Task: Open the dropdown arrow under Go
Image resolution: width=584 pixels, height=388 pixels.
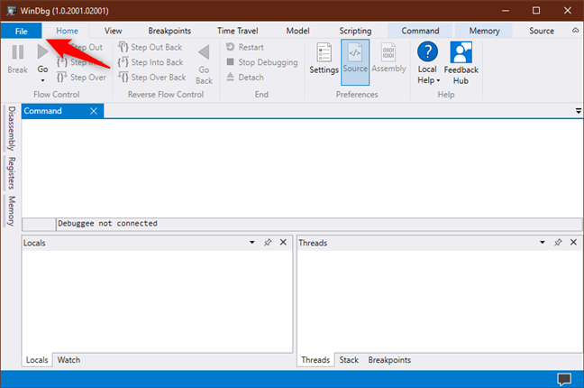Action: click(43, 80)
